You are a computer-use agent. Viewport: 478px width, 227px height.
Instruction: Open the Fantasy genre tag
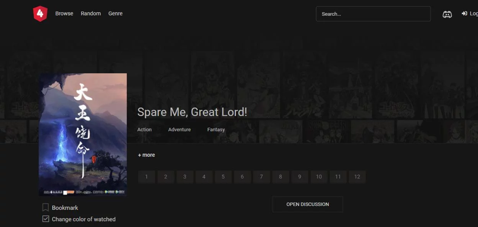pyautogui.click(x=216, y=129)
